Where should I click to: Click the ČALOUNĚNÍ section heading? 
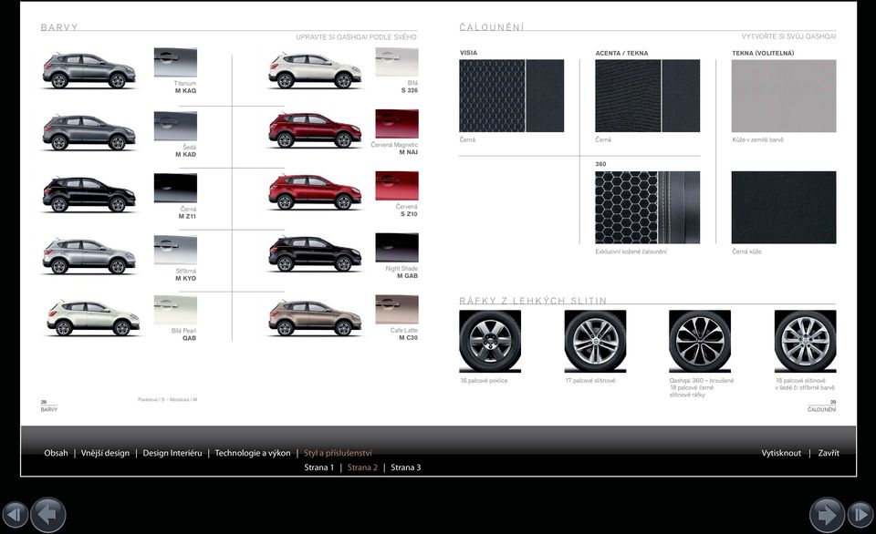[492, 27]
